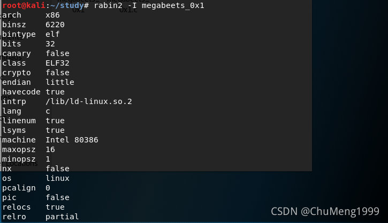
Task: Click the CSDN @ChuMeng1999 watermark
Action: (x=325, y=212)
